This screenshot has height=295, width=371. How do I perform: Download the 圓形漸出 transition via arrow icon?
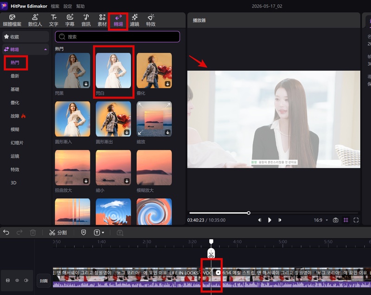click(x=127, y=132)
